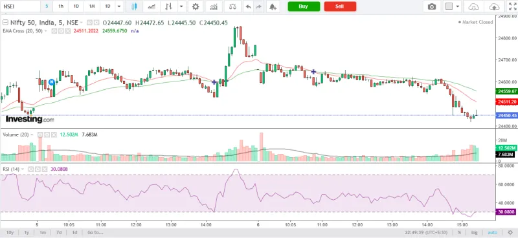This screenshot has height=238, width=518.
Task: Expand the RSI (14) legend arrow
Action: click(x=23, y=169)
